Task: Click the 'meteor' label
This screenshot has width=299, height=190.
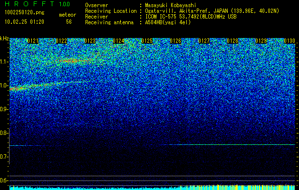Action: point(68,15)
